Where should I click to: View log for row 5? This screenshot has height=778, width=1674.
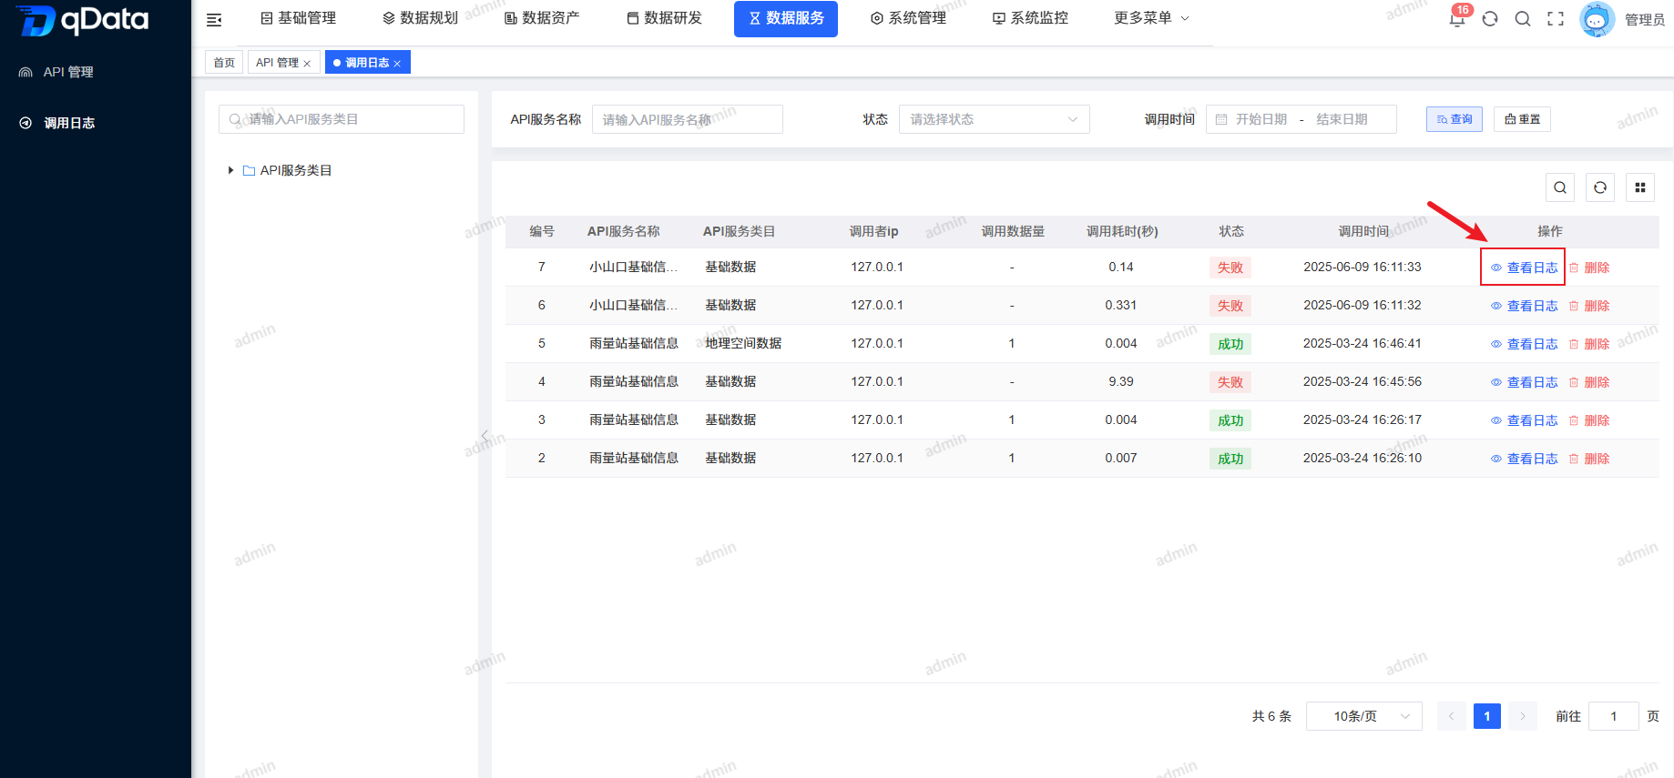(x=1524, y=344)
